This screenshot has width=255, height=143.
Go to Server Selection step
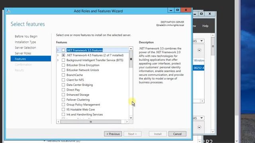[x=25, y=48]
